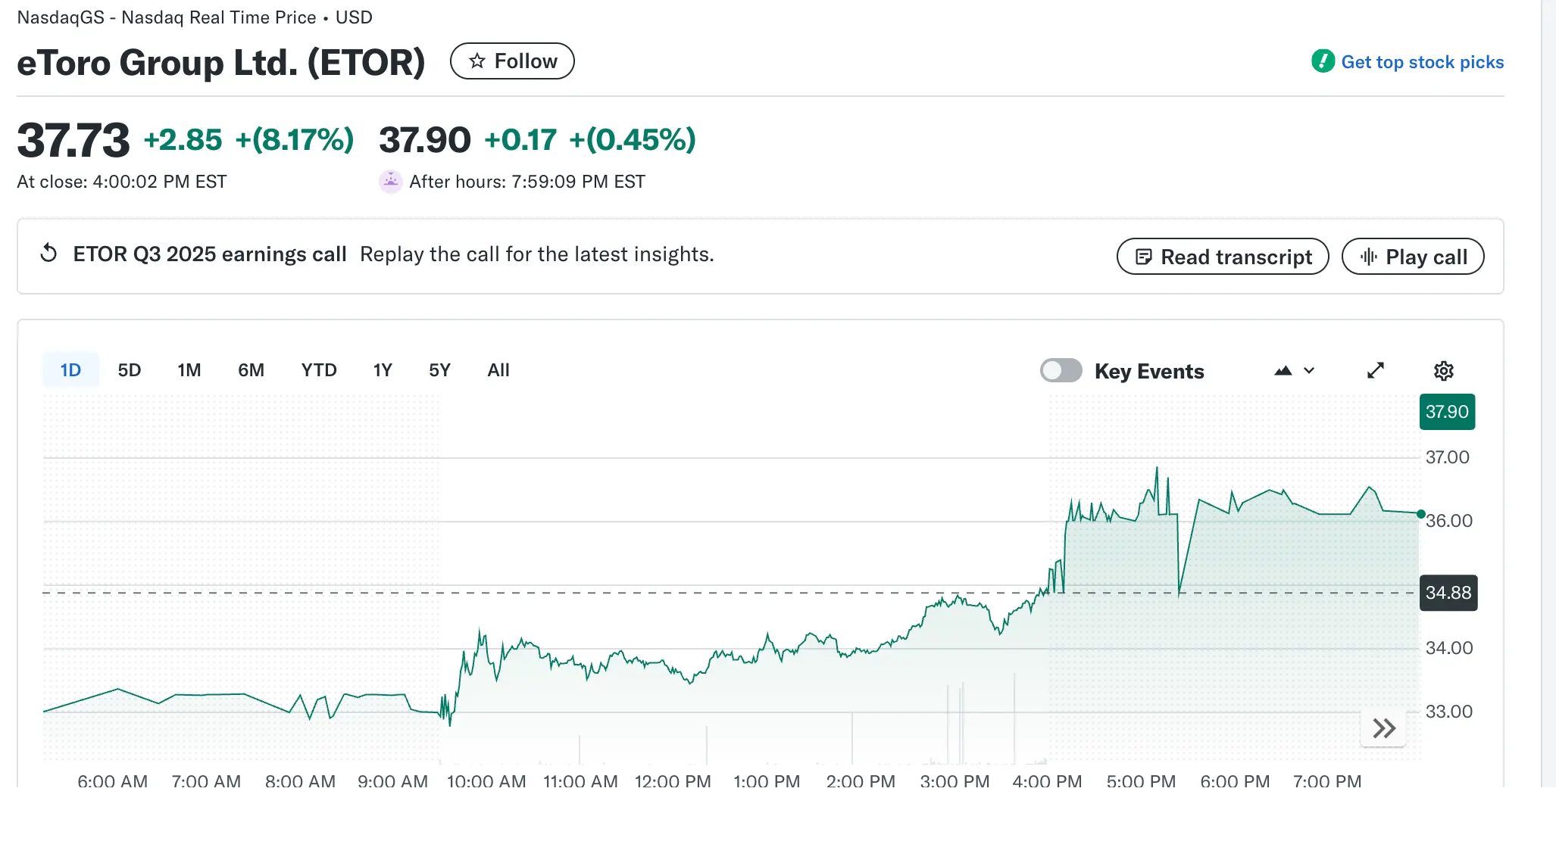Image resolution: width=1556 pixels, height=860 pixels.
Task: Click the star icon in the Follow button
Action: [477, 61]
